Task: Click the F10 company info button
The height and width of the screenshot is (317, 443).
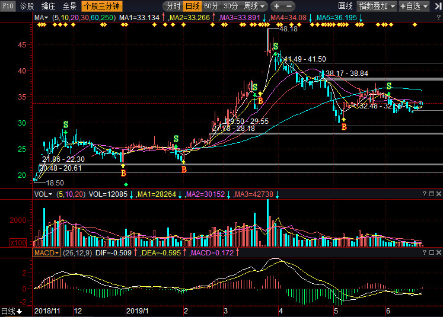Action: (8, 6)
